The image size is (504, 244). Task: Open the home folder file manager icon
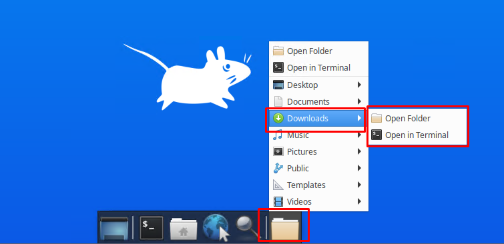point(183,229)
